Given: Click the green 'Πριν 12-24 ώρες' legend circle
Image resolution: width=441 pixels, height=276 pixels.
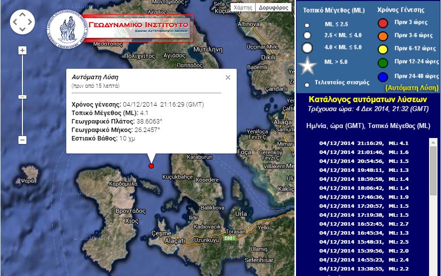Looking at the screenshot, I should pyautogui.click(x=383, y=63).
